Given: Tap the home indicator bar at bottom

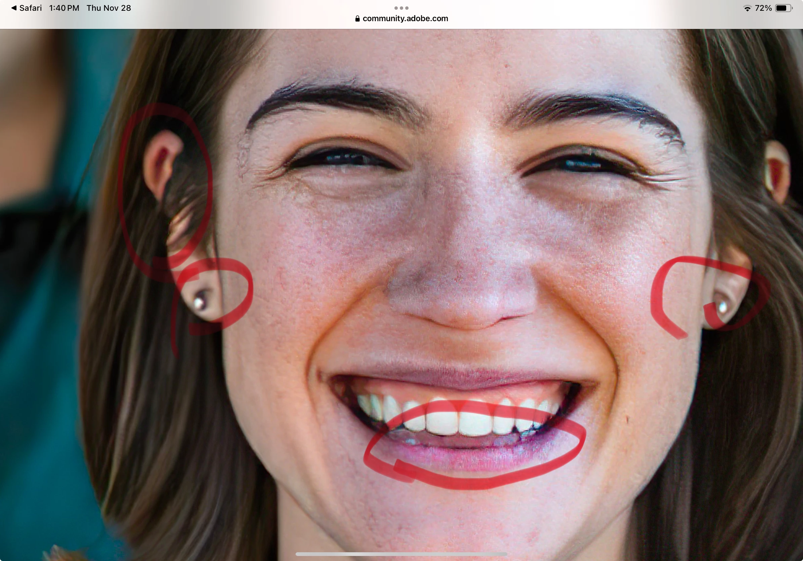Looking at the screenshot, I should [x=401, y=554].
